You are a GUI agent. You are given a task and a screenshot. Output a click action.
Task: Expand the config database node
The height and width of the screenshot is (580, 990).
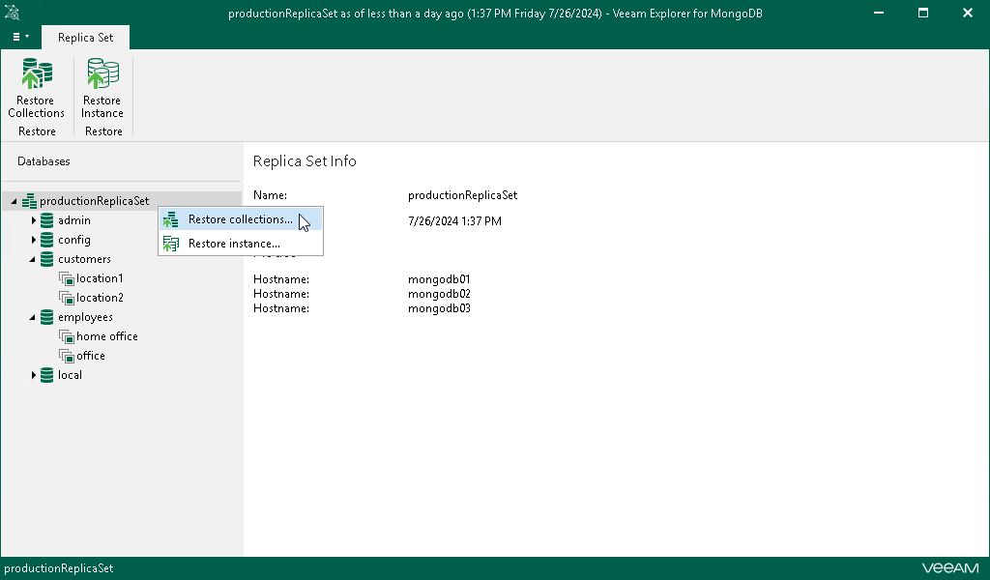click(x=34, y=240)
